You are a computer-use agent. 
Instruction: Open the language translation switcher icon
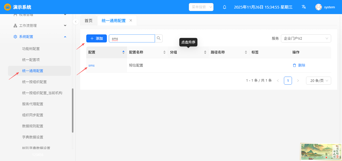pos(304,7)
